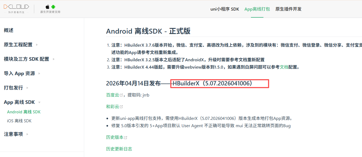Open 概述 in the sidebar
Screen dimensions: 362x157
point(9,30)
